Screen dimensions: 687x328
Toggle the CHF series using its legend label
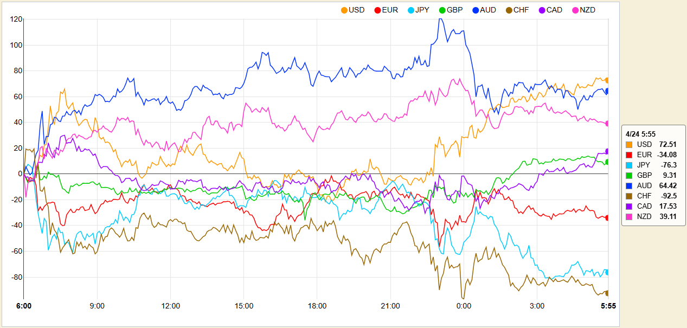pyautogui.click(x=520, y=10)
